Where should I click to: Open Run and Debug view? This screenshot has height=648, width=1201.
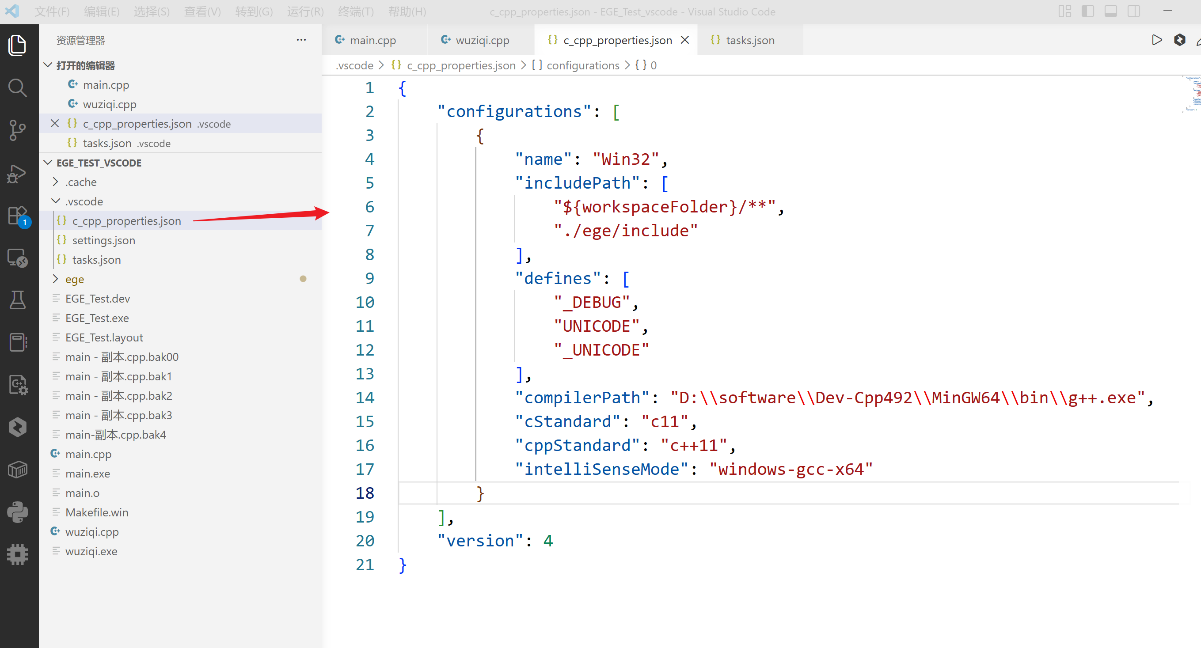pos(18,173)
